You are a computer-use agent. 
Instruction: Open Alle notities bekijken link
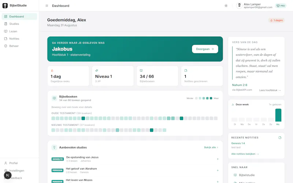(245, 154)
